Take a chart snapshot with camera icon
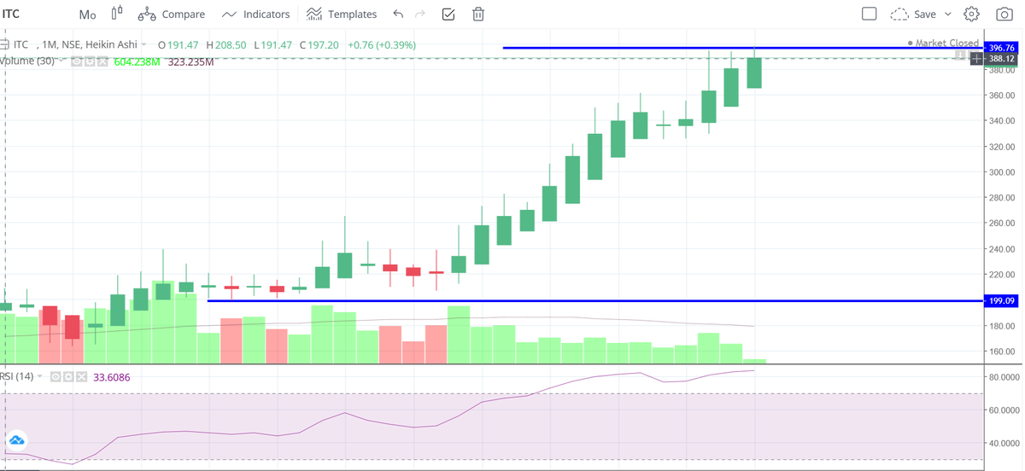The height and width of the screenshot is (471, 1025). click(x=1004, y=14)
